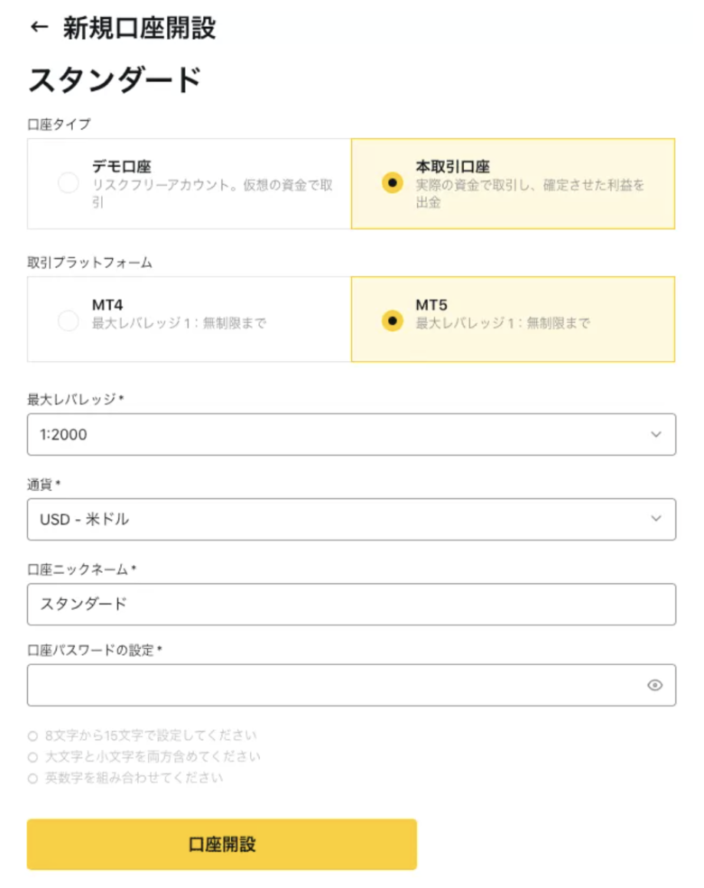Click the yellow 口座開設 button
This screenshot has width=704, height=888.
point(222,845)
